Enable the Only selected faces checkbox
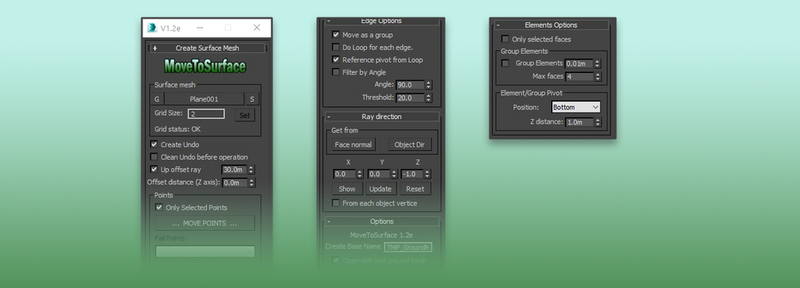The image size is (800, 288). [x=505, y=39]
